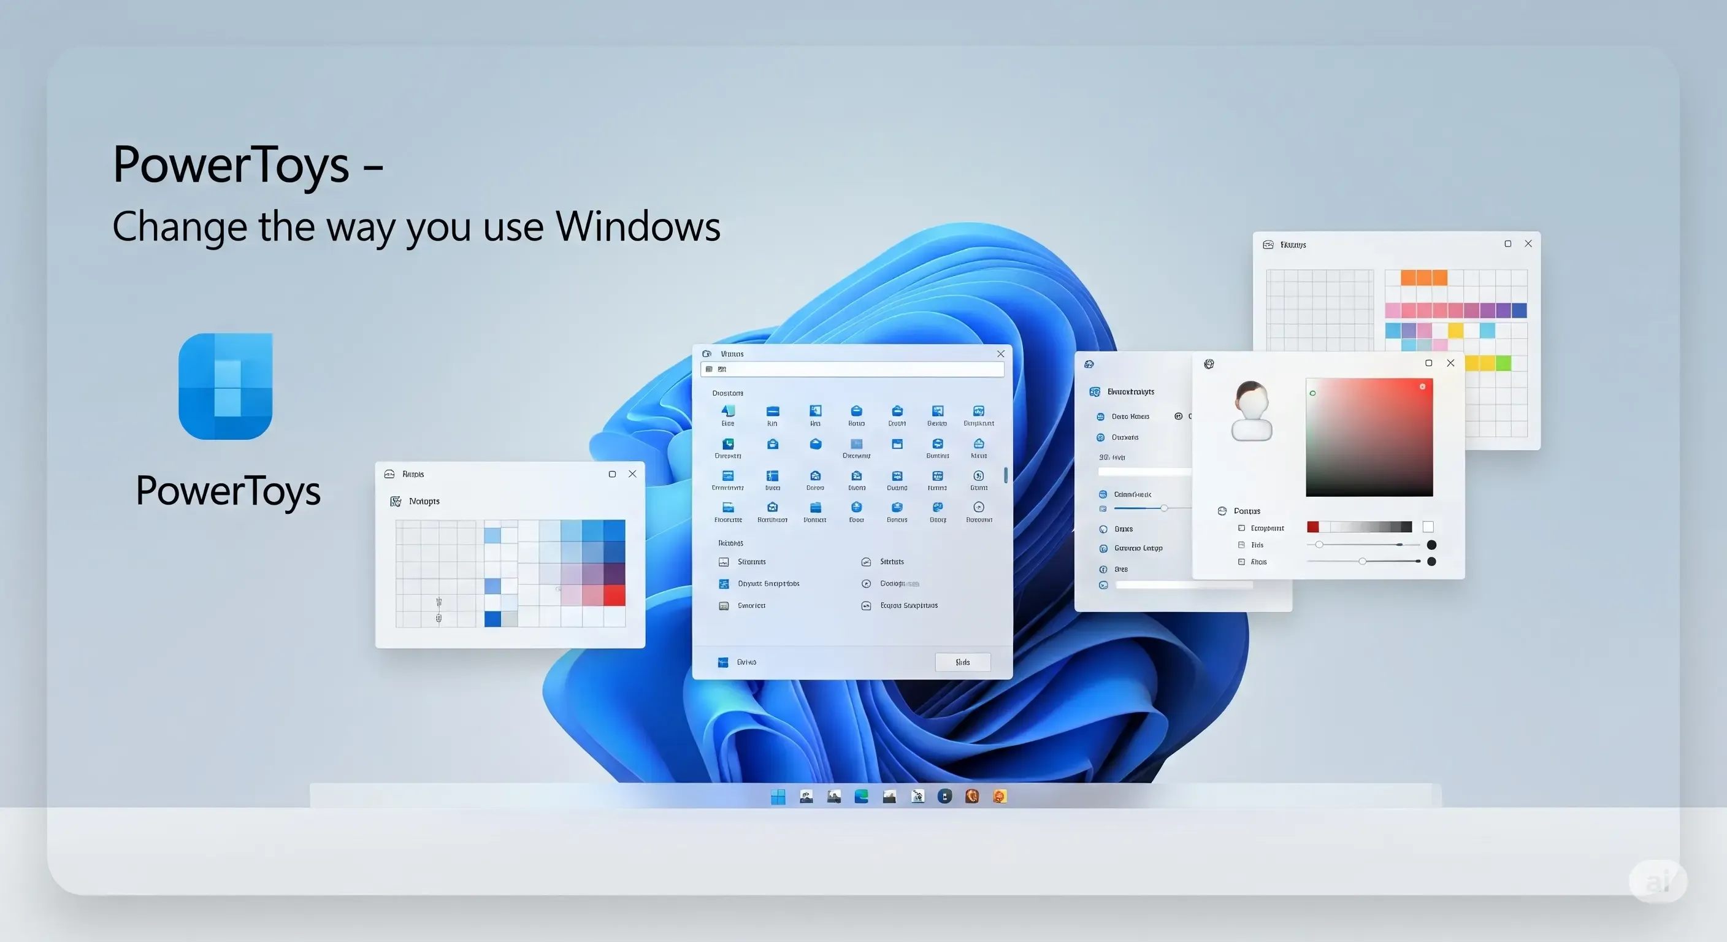Click the 'Eooc' icon in the launcher grid
The width and height of the screenshot is (1727, 942).
click(856, 508)
